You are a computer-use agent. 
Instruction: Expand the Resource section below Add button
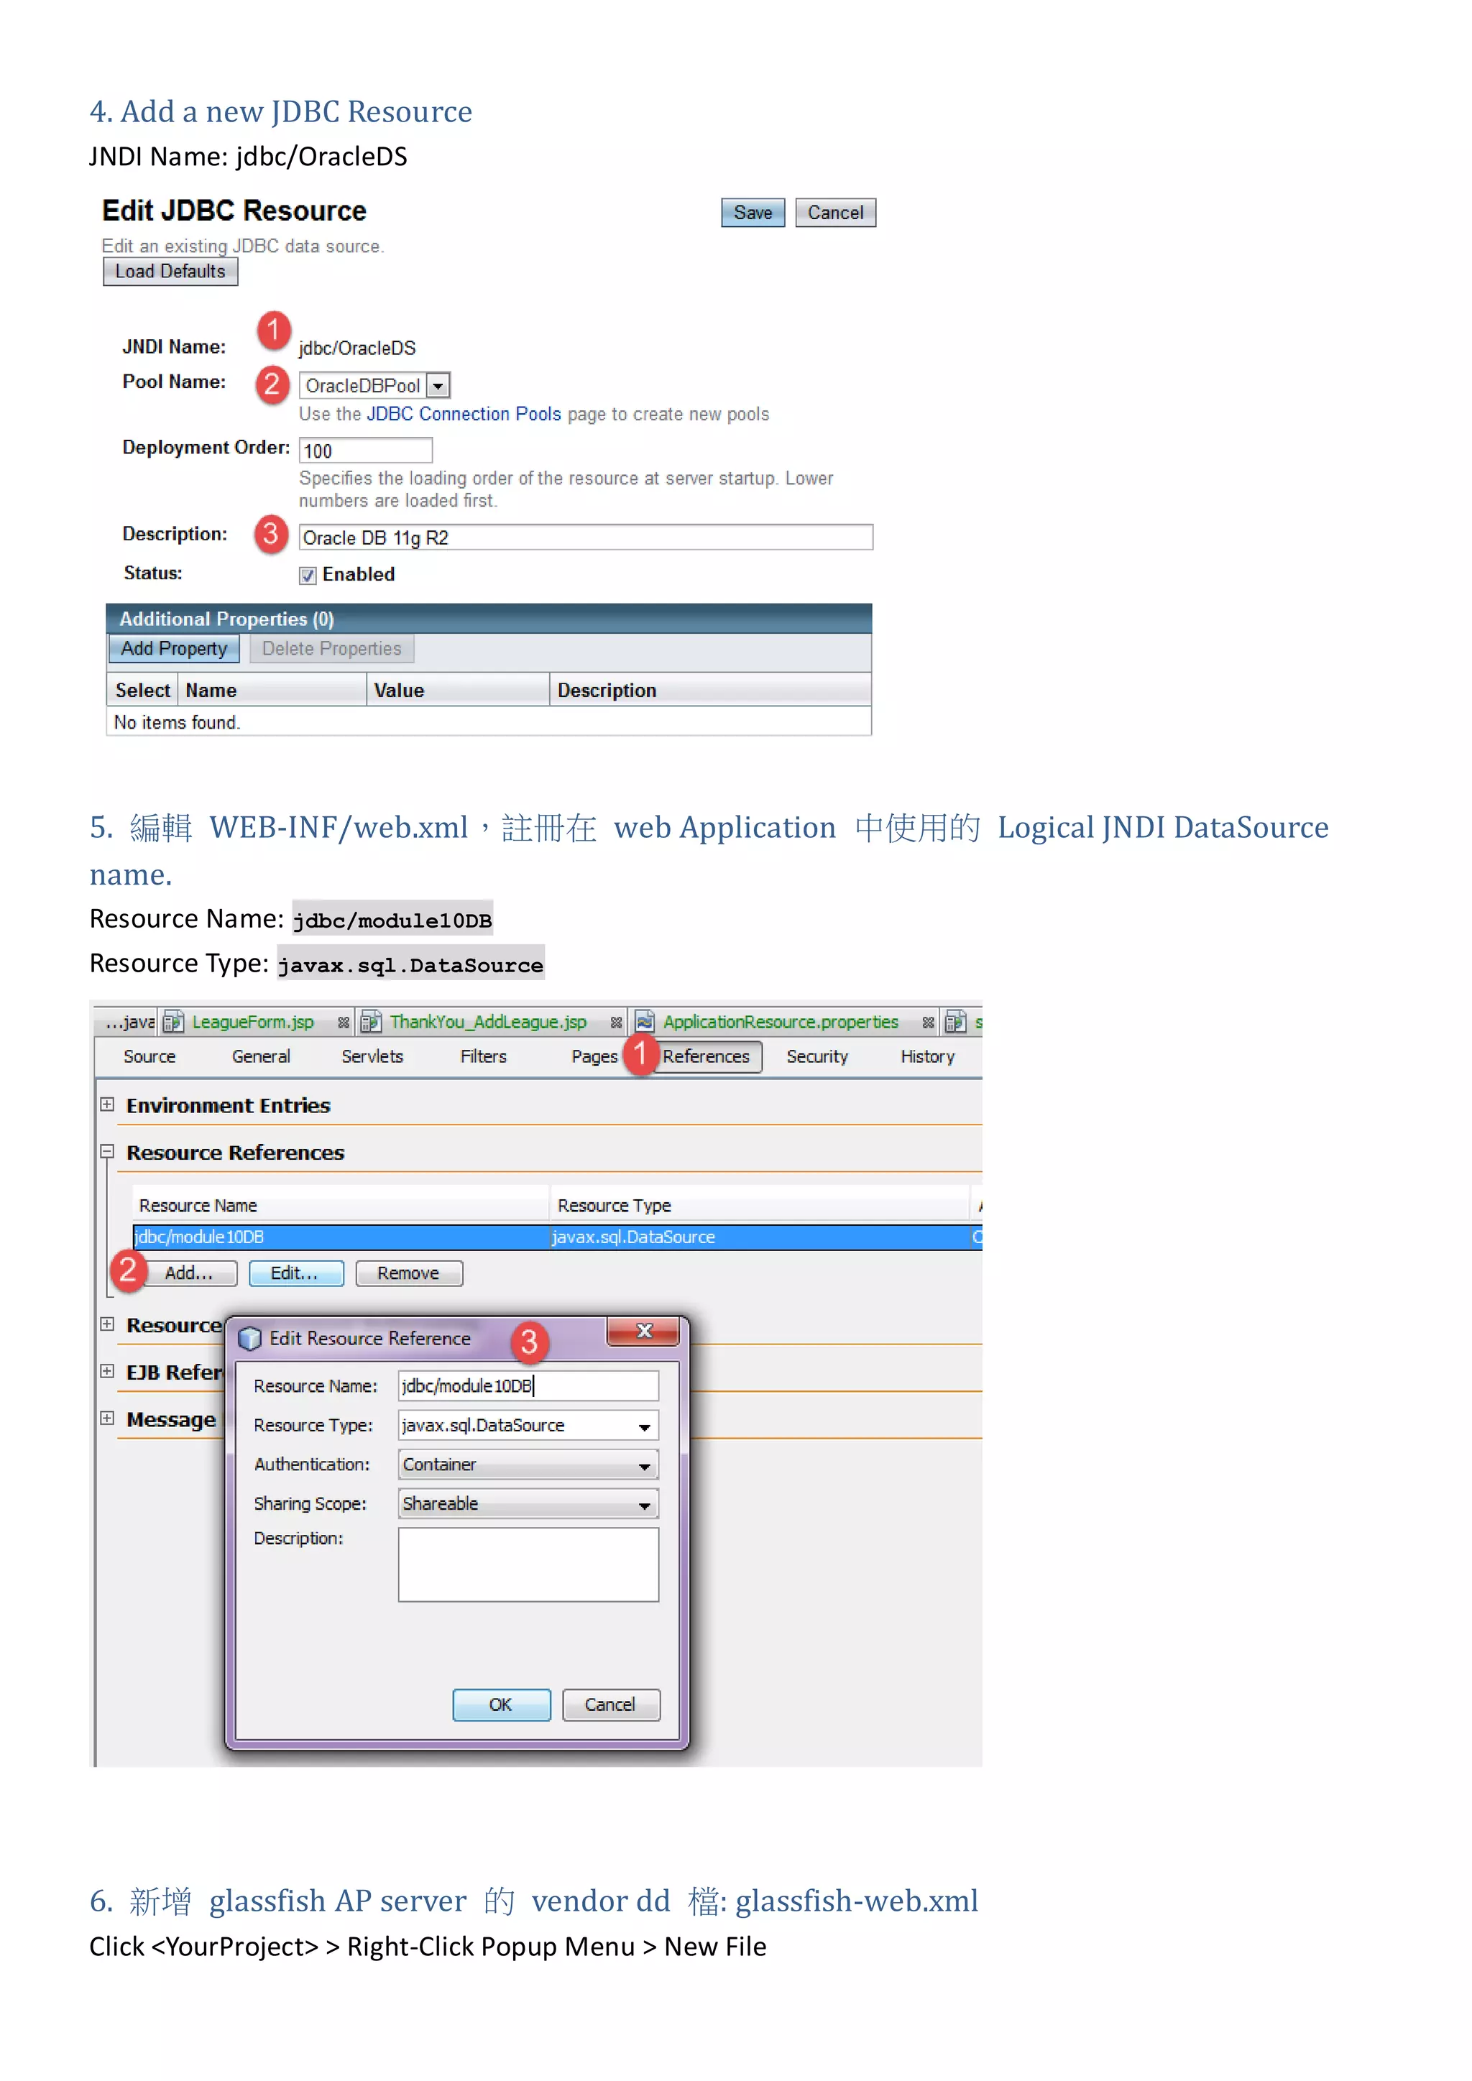(107, 1324)
